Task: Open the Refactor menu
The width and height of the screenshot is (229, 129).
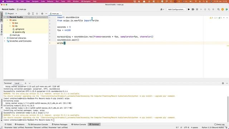Action: [x=50, y=1]
